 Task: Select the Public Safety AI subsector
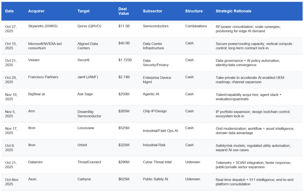coord(155,179)
